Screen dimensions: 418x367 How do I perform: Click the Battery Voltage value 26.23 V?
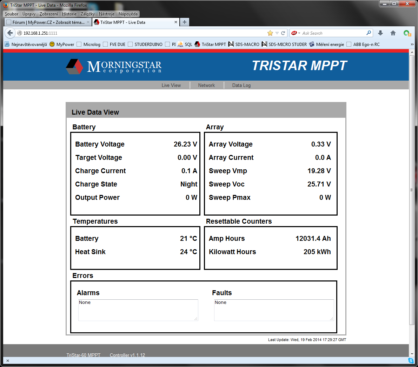tap(185, 144)
